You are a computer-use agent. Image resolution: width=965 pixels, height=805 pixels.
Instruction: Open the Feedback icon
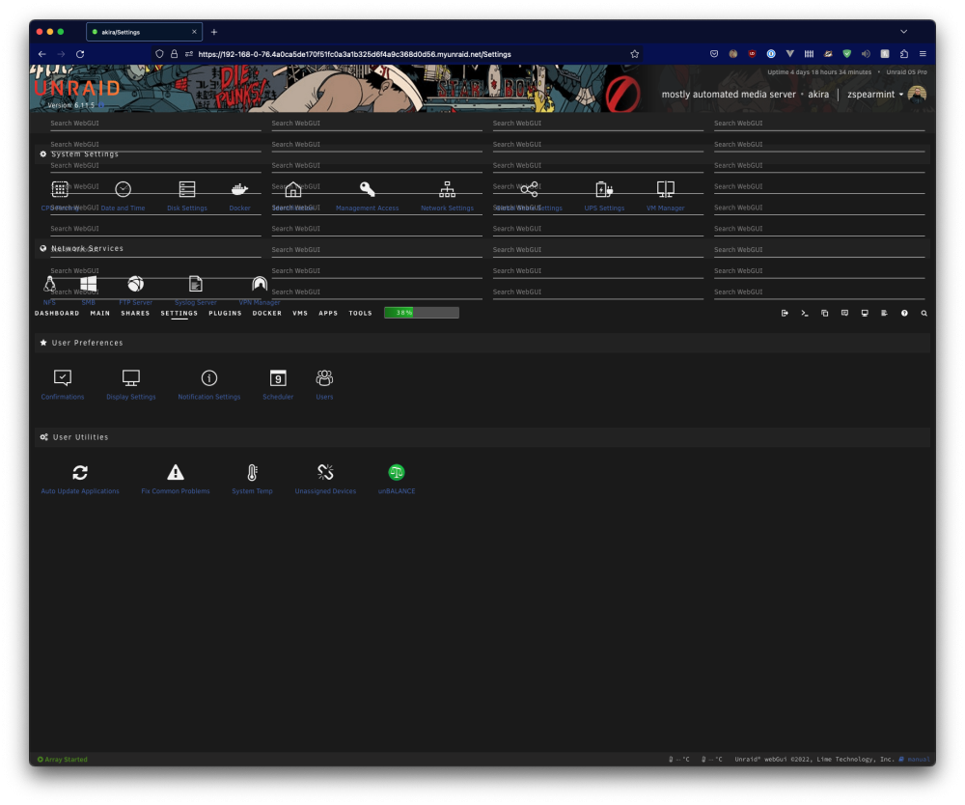844,314
